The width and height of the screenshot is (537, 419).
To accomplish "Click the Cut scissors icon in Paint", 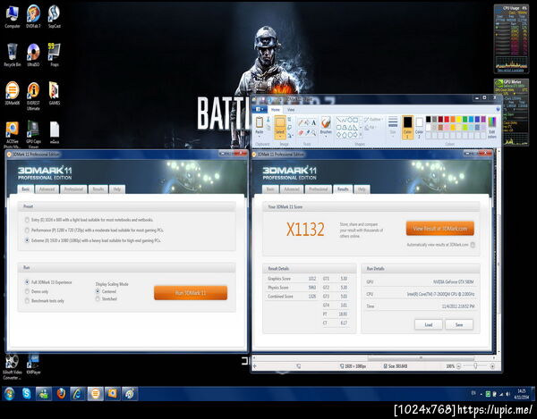I will 268,120.
